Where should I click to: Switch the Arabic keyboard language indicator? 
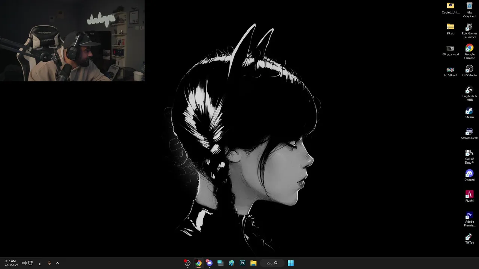40,263
